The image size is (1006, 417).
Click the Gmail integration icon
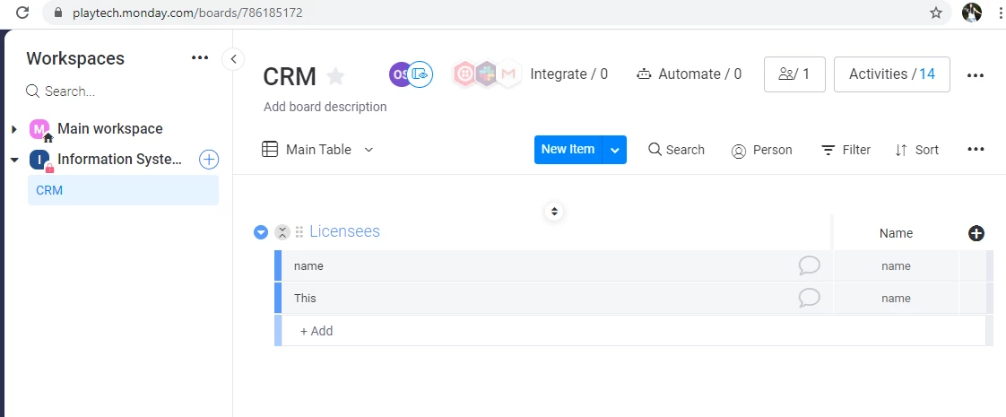(508, 74)
